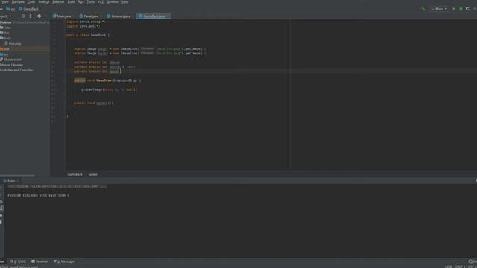Click the search icon at bottom-right corner
The width and height of the screenshot is (477, 268).
click(470, 261)
